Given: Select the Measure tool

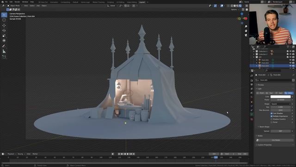Looking at the screenshot, I should 4,51.
